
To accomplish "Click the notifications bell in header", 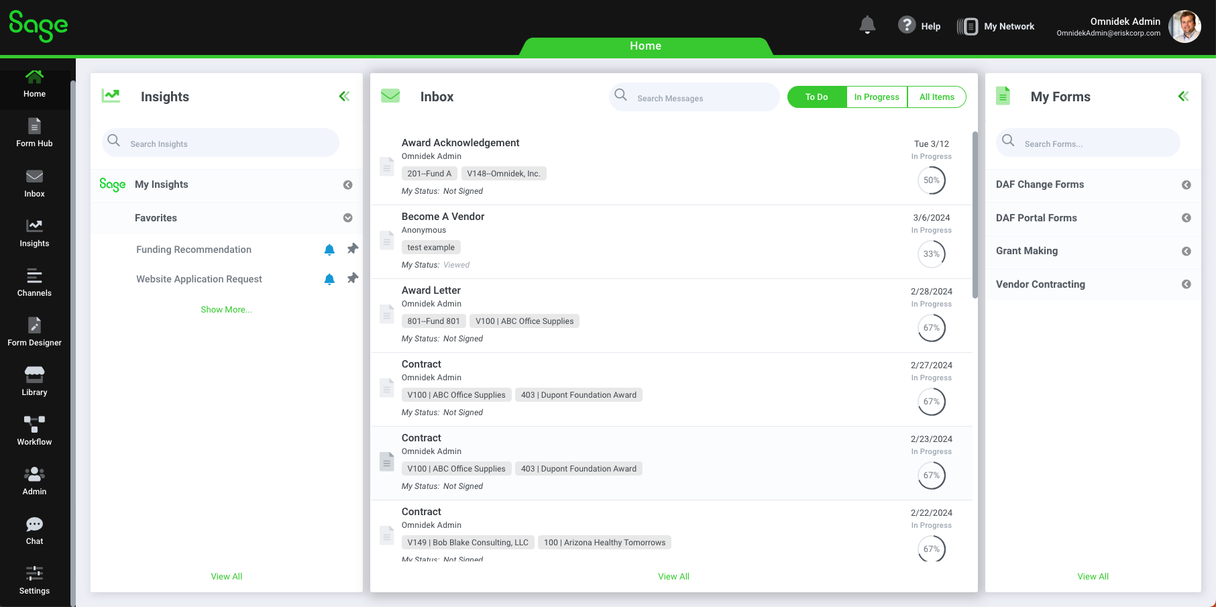I will tap(867, 25).
